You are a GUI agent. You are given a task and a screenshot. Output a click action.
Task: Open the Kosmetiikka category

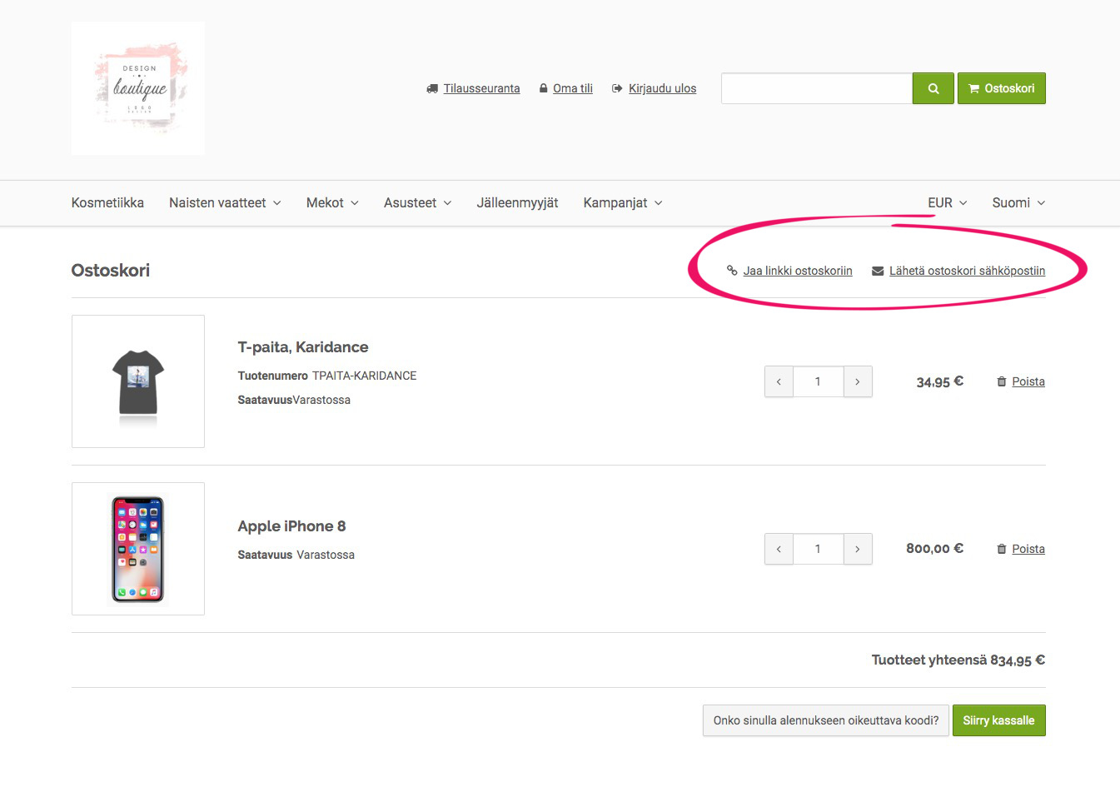coord(107,203)
